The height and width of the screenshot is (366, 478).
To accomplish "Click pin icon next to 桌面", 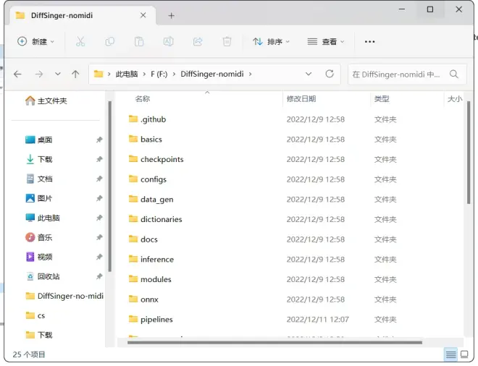I will click(99, 140).
